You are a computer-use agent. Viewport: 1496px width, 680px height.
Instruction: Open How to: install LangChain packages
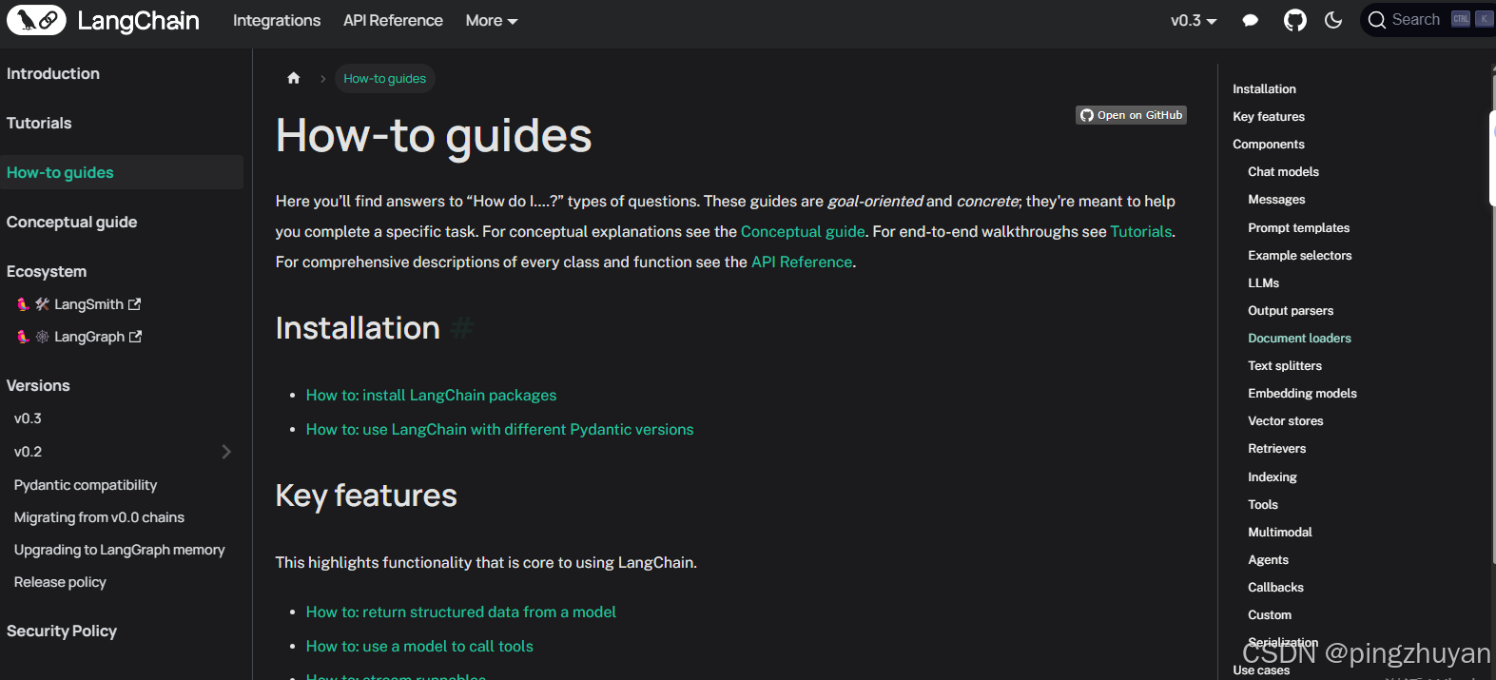click(431, 395)
